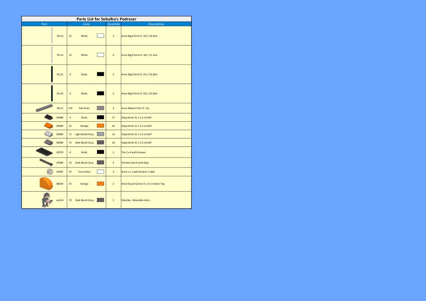
Task: Click the quantity 12 for light bluish gray slope
Action: point(113,134)
